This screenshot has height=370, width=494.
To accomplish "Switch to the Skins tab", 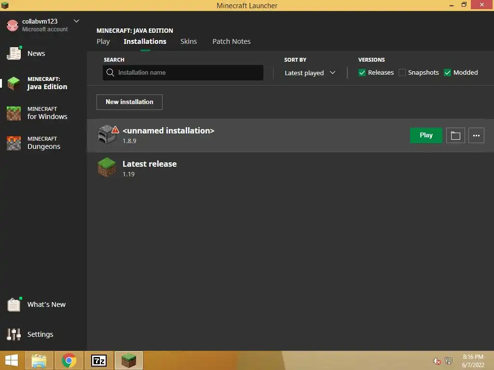I will click(189, 41).
